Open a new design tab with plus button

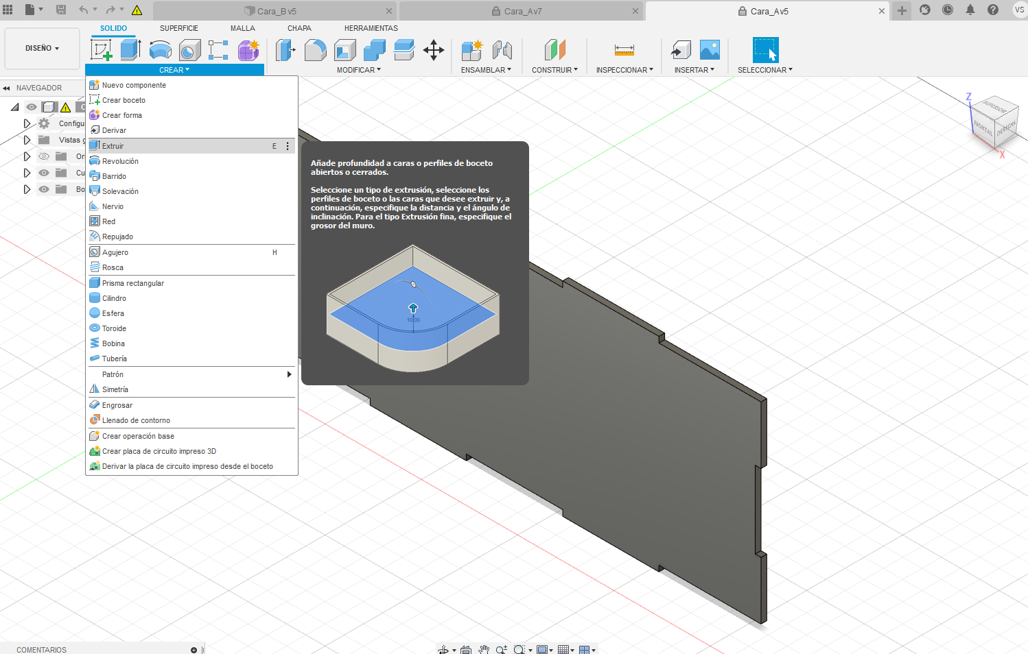[902, 10]
